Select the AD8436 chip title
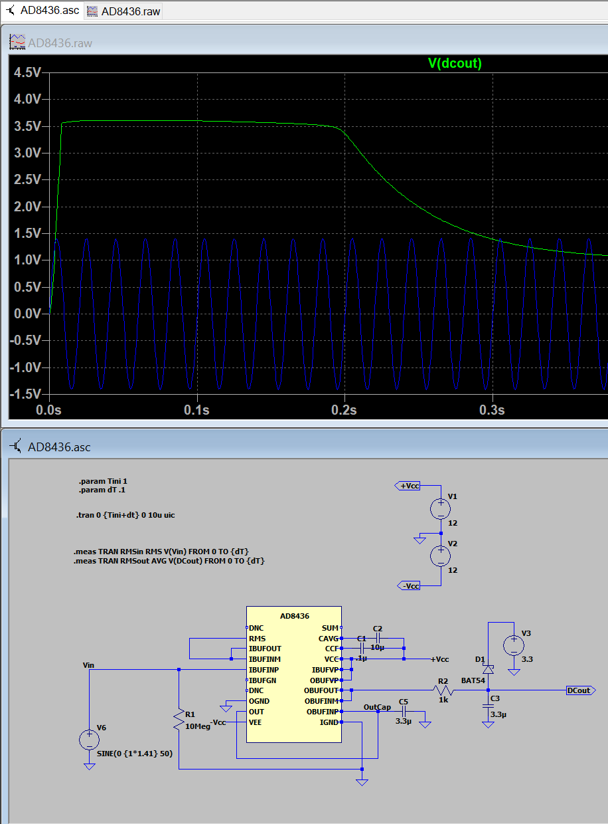 [x=294, y=616]
